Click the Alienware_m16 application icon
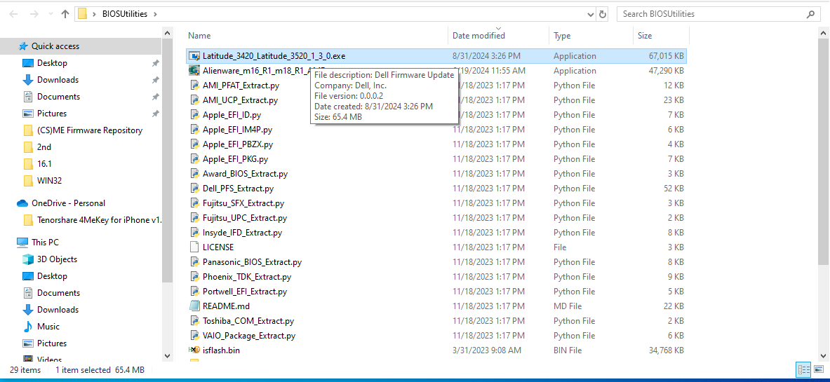The image size is (830, 382). click(194, 70)
